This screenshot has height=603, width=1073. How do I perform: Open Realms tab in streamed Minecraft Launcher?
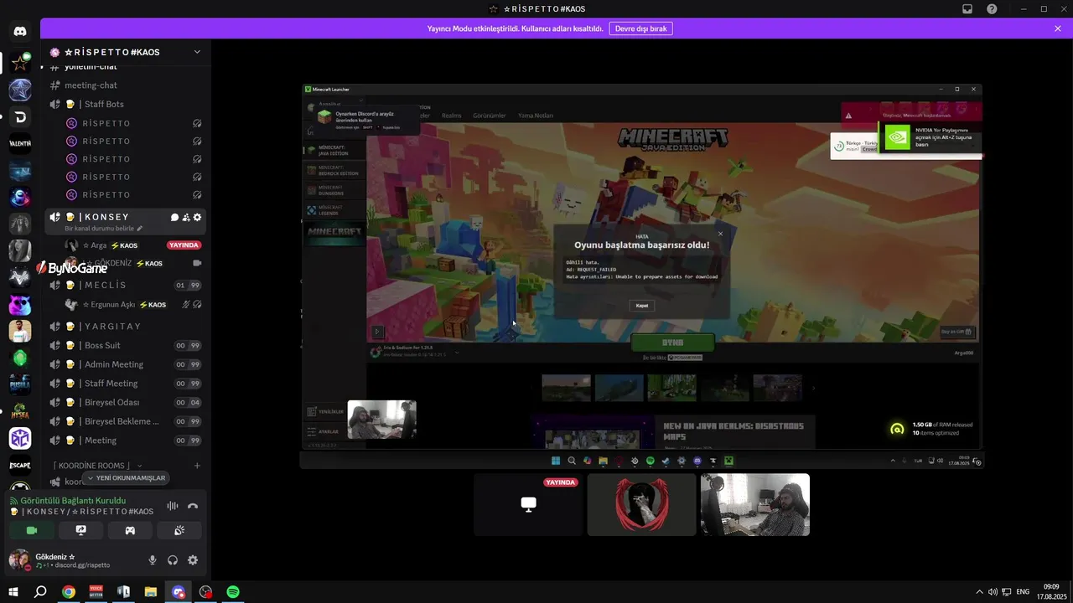(x=452, y=116)
